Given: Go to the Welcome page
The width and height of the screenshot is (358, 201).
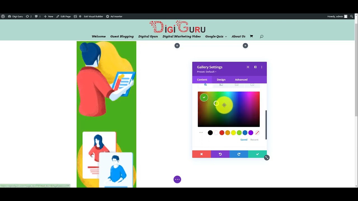Looking at the screenshot, I should click(99, 36).
